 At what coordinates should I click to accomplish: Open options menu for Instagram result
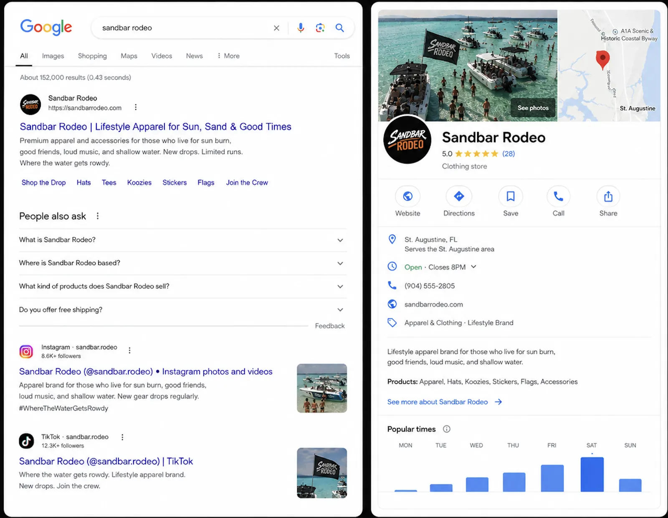pyautogui.click(x=129, y=350)
